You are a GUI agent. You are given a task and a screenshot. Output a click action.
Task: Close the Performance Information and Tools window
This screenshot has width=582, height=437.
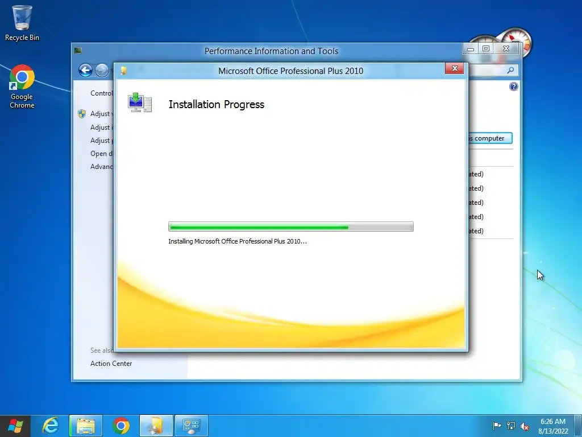506,49
